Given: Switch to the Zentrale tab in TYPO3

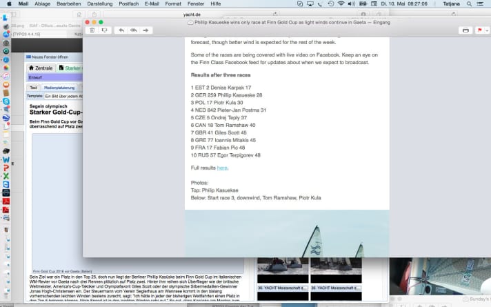Looking at the screenshot, I should point(41,68).
